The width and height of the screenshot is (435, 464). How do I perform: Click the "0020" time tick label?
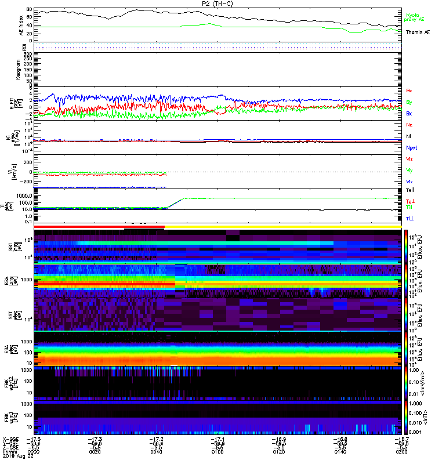point(95,452)
